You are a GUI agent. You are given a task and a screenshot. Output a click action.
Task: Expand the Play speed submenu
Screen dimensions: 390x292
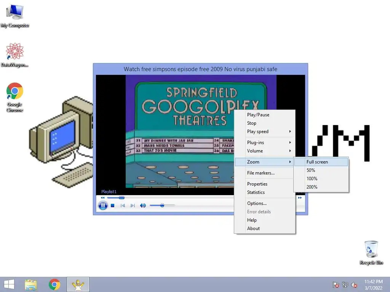[x=265, y=132]
